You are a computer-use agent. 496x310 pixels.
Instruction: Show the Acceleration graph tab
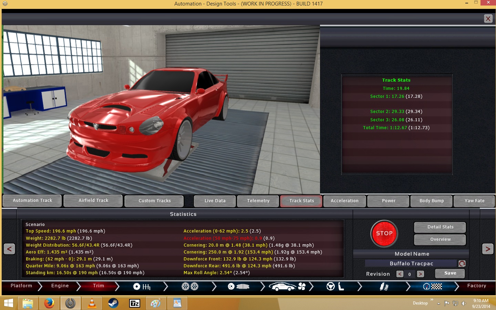point(344,201)
